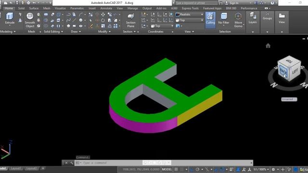Image resolution: width=308 pixels, height=173 pixels.
Task: Expand the Draw panel
Action: tap(76, 32)
